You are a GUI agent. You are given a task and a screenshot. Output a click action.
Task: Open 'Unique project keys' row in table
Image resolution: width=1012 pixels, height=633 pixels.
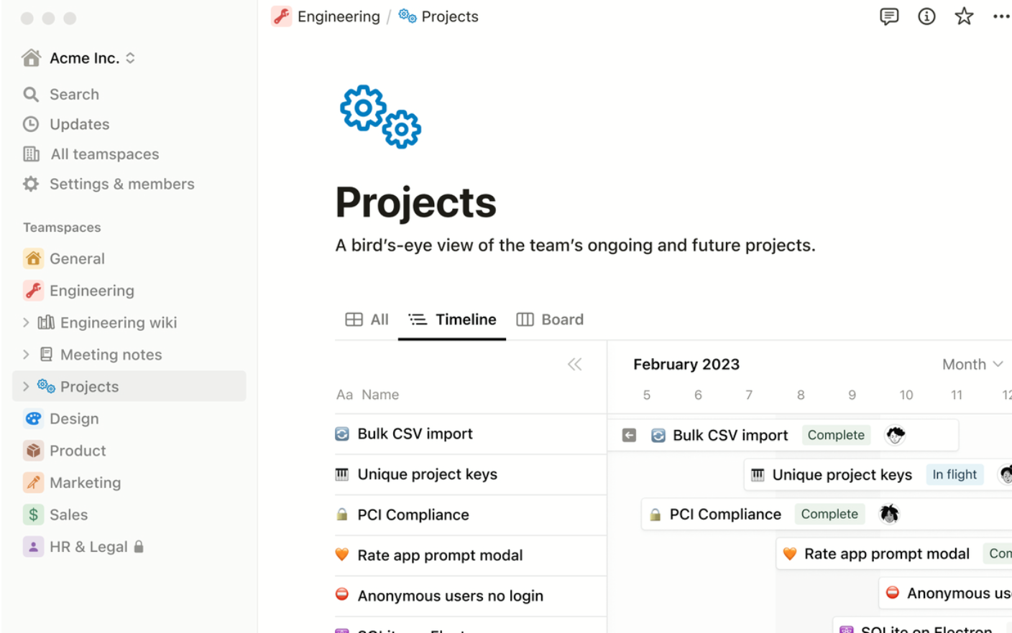pyautogui.click(x=471, y=474)
